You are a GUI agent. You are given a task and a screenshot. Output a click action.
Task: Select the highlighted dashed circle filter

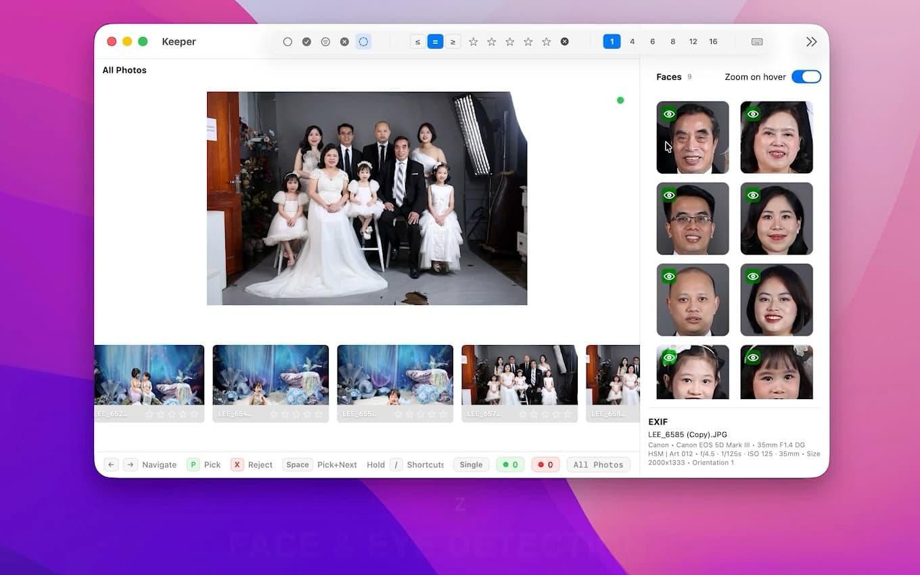[363, 42]
